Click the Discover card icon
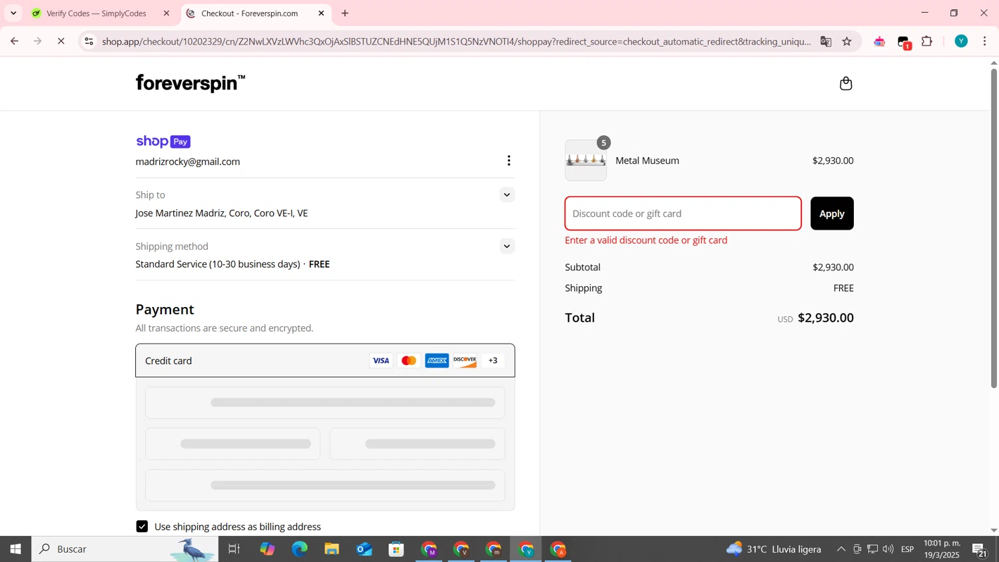Screen dimensions: 999x562 pos(465,361)
